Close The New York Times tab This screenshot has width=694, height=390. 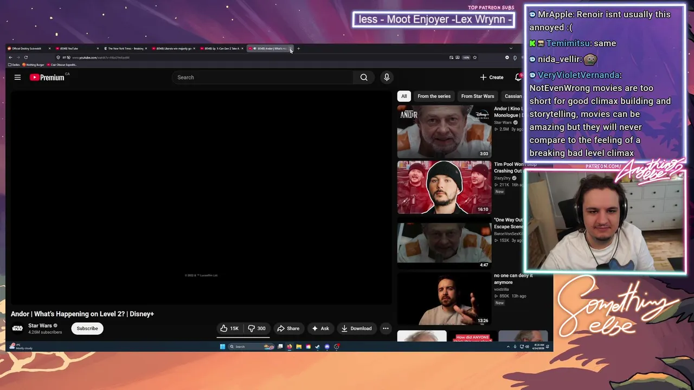coord(145,49)
